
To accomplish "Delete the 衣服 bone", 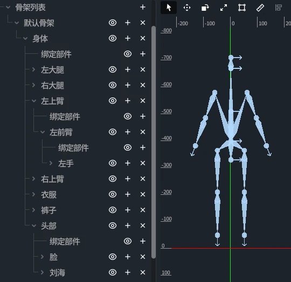I will (x=142, y=194).
